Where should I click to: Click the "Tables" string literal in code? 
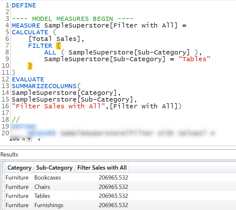coord(194,59)
